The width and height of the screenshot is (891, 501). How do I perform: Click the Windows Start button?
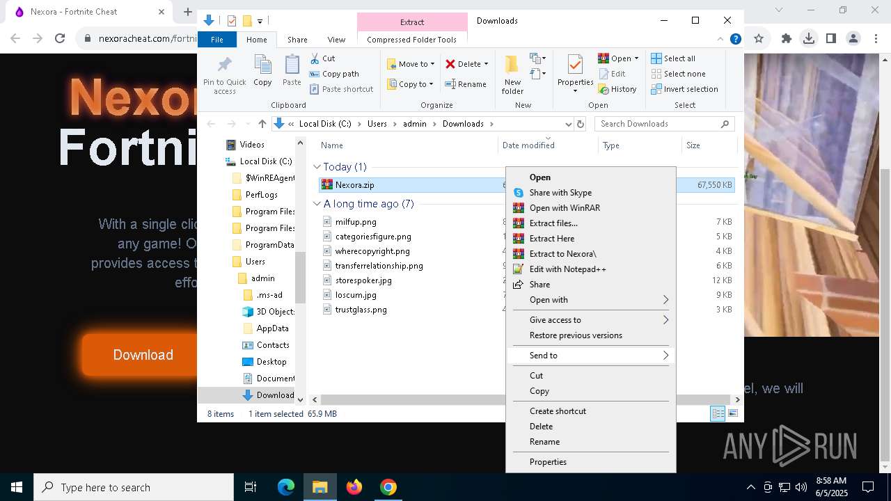[17, 487]
